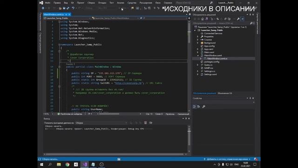Open the Расширения menu
Image resolution: width=298 pixels, height=168 pixels.
pyautogui.click(x=146, y=3)
